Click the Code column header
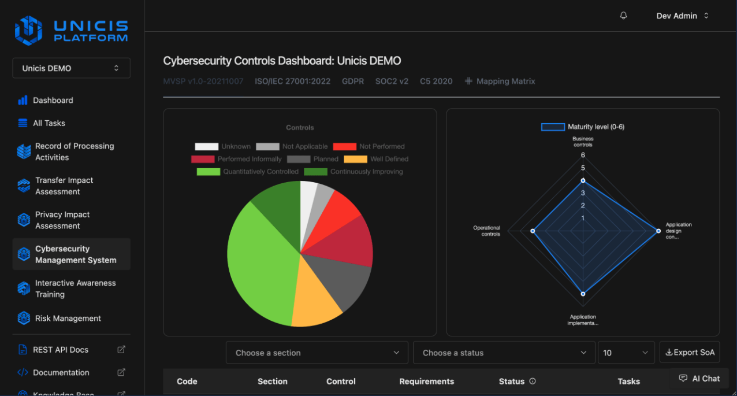This screenshot has height=396, width=737. [187, 382]
